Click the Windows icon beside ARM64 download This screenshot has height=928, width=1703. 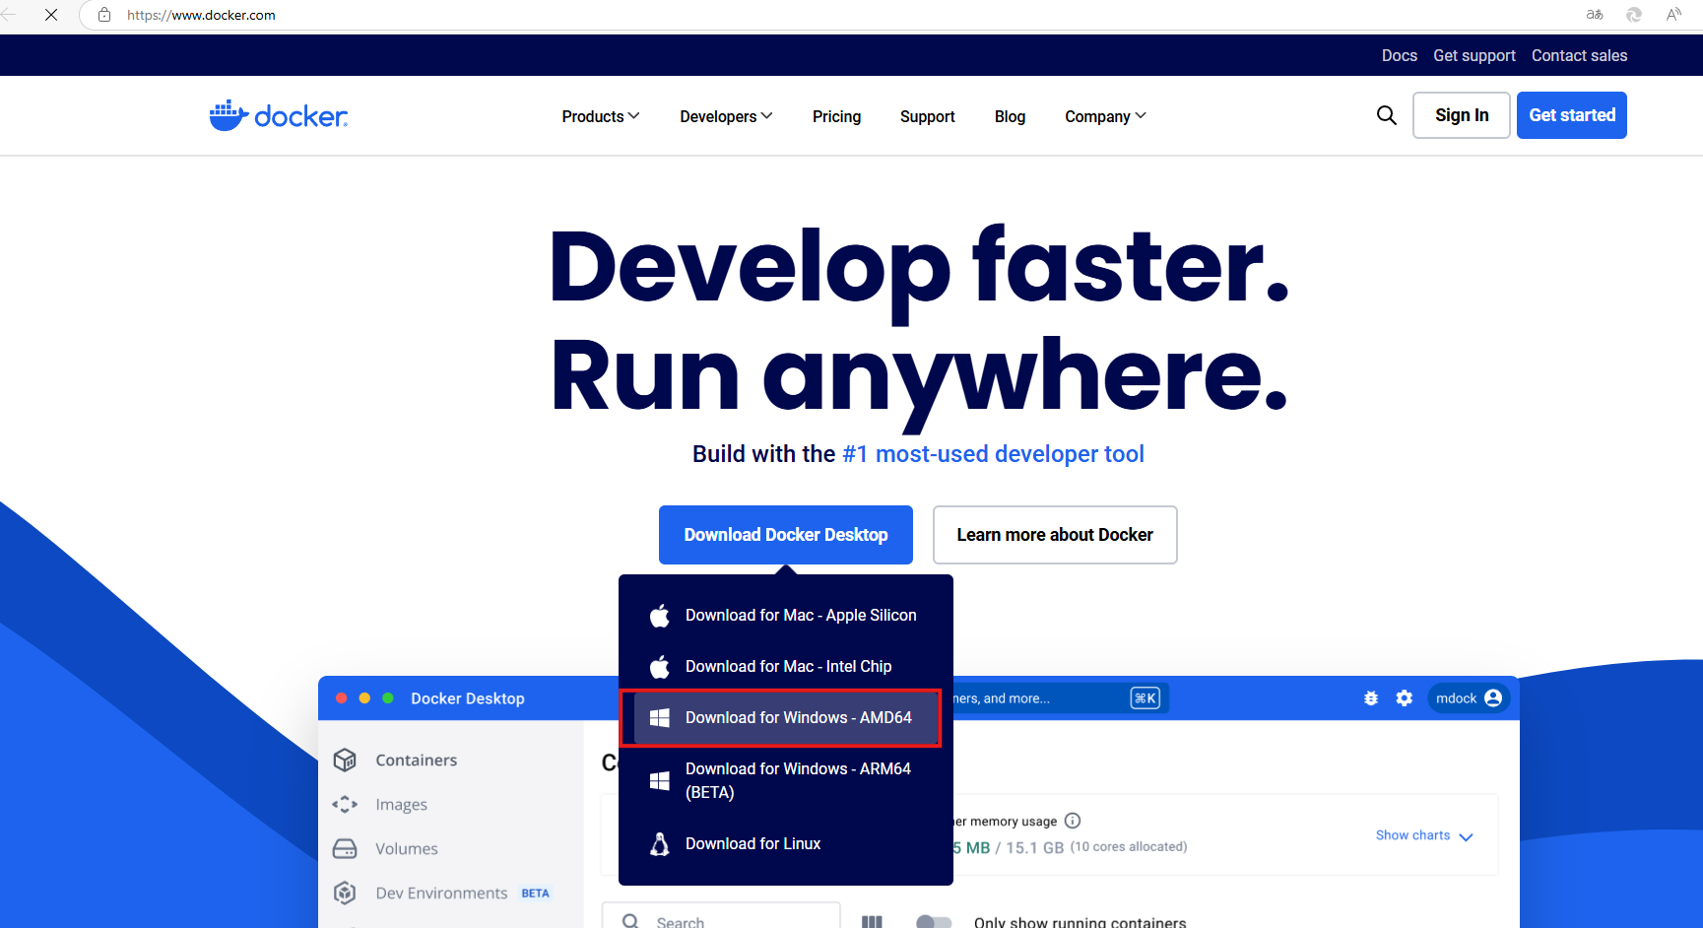[x=660, y=781]
